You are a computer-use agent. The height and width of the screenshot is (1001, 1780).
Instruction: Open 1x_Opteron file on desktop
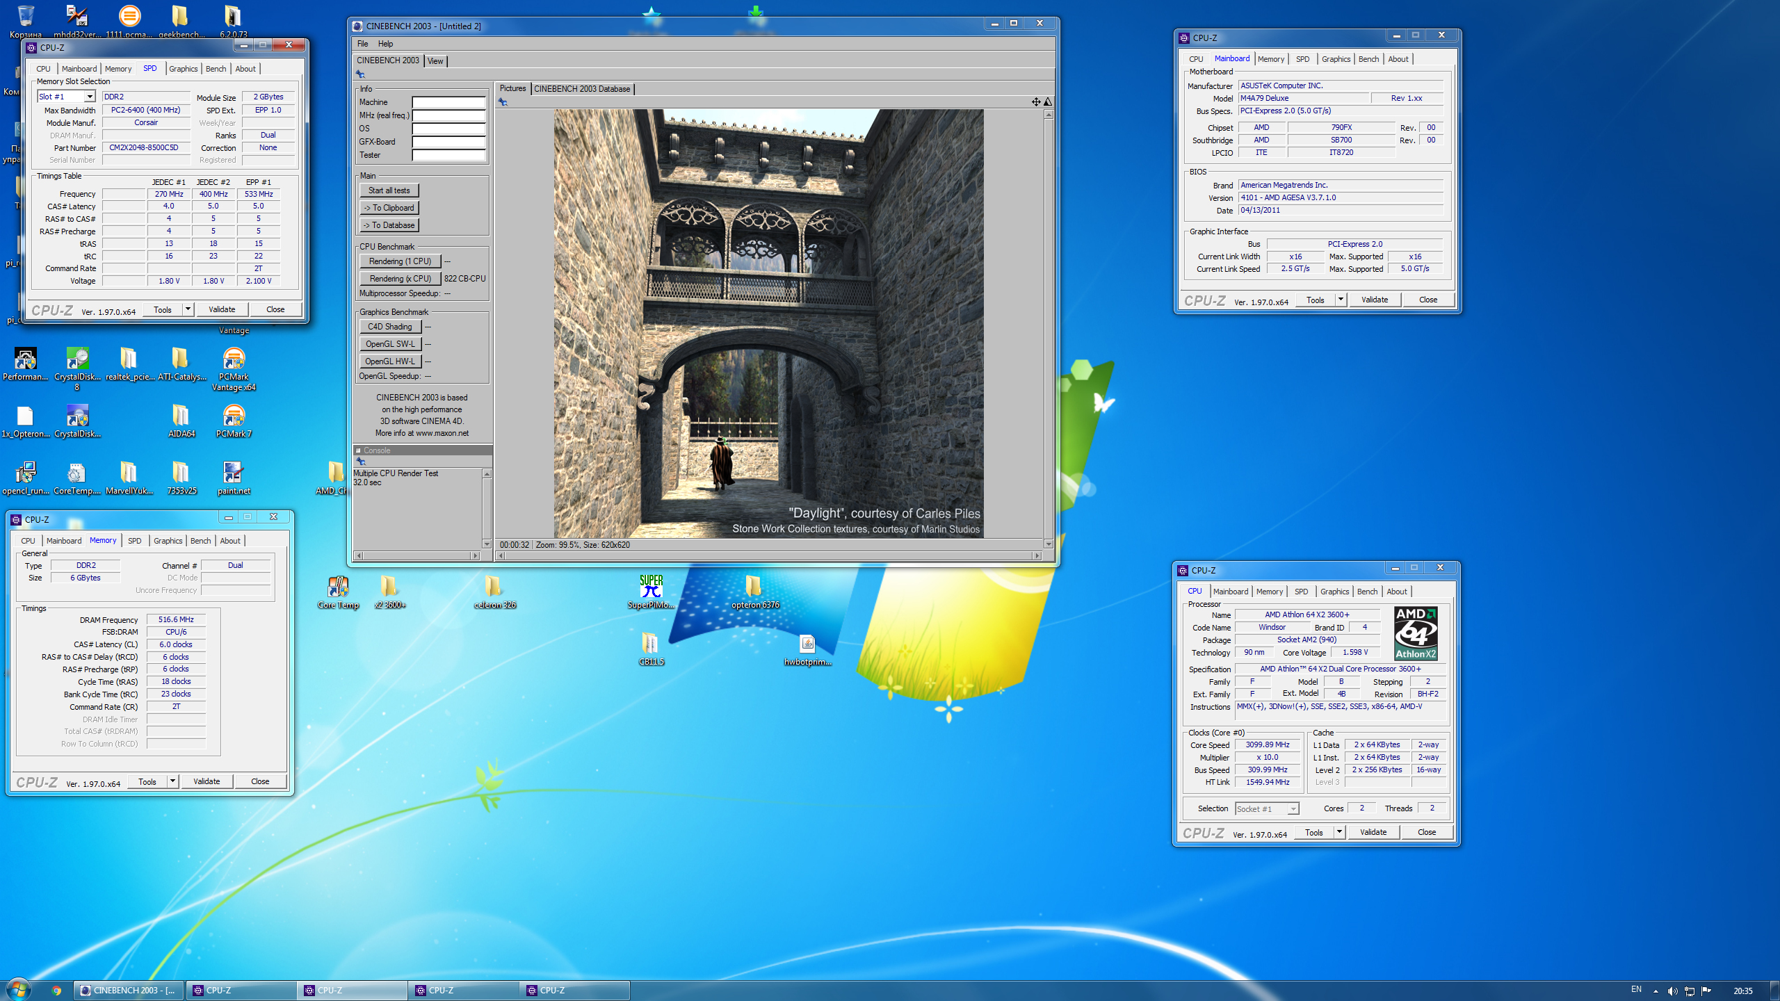pyautogui.click(x=26, y=421)
